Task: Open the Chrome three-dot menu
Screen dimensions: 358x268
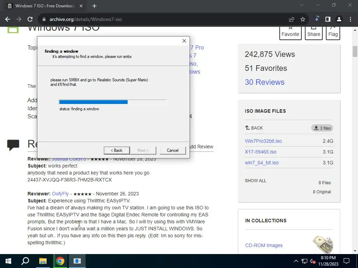Action: [x=350, y=20]
